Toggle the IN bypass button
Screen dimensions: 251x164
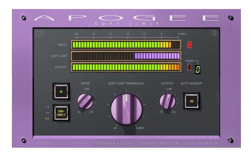coord(61,91)
